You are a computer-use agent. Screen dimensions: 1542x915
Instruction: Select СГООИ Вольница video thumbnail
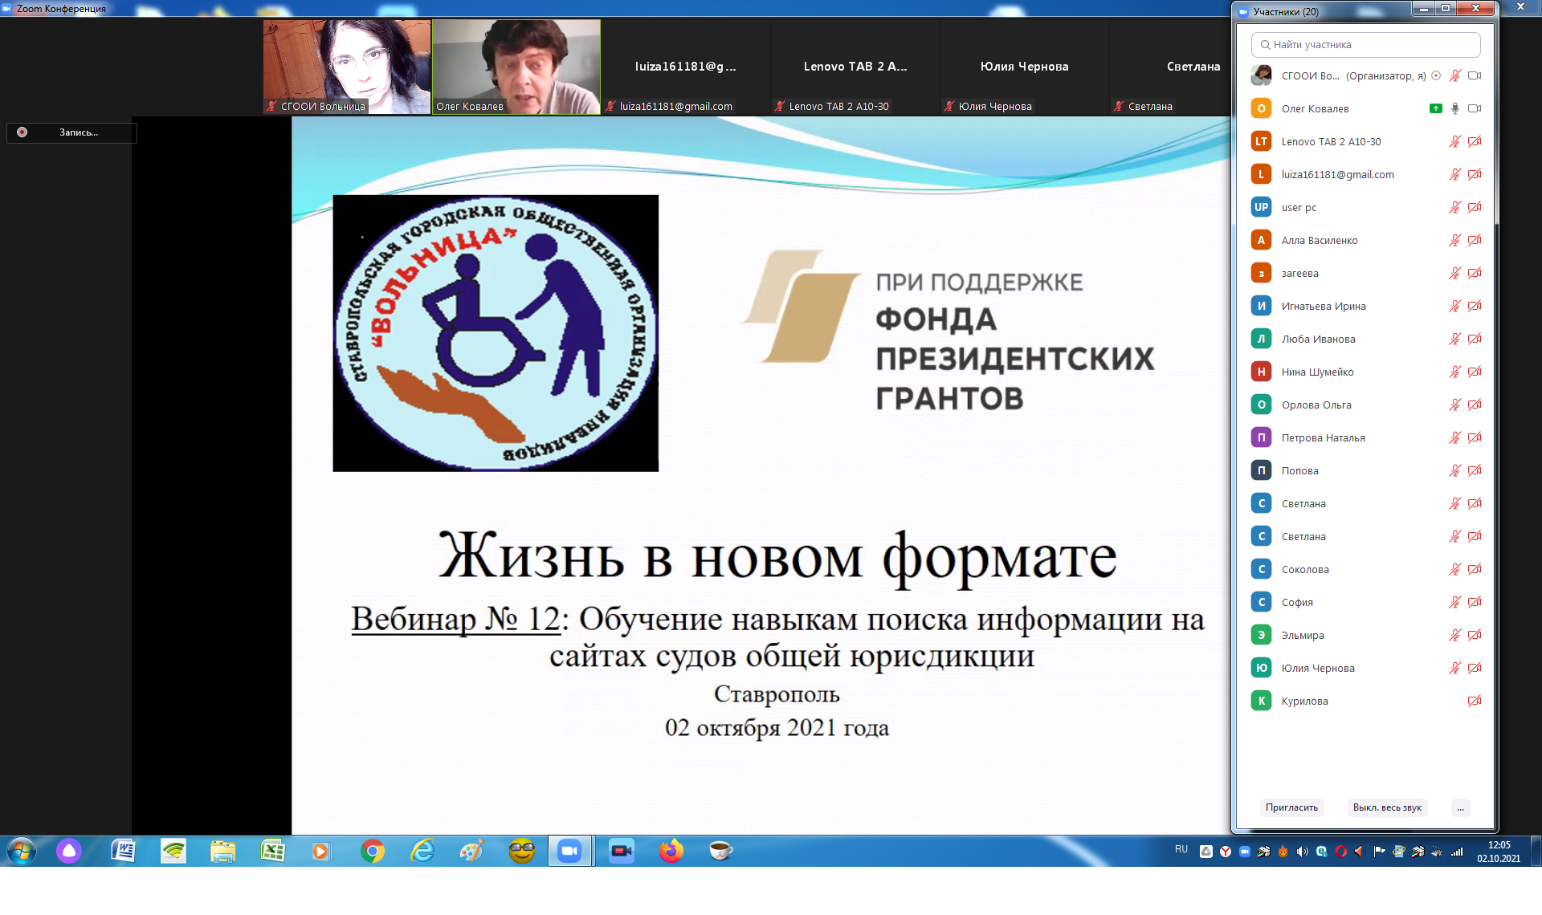347,67
